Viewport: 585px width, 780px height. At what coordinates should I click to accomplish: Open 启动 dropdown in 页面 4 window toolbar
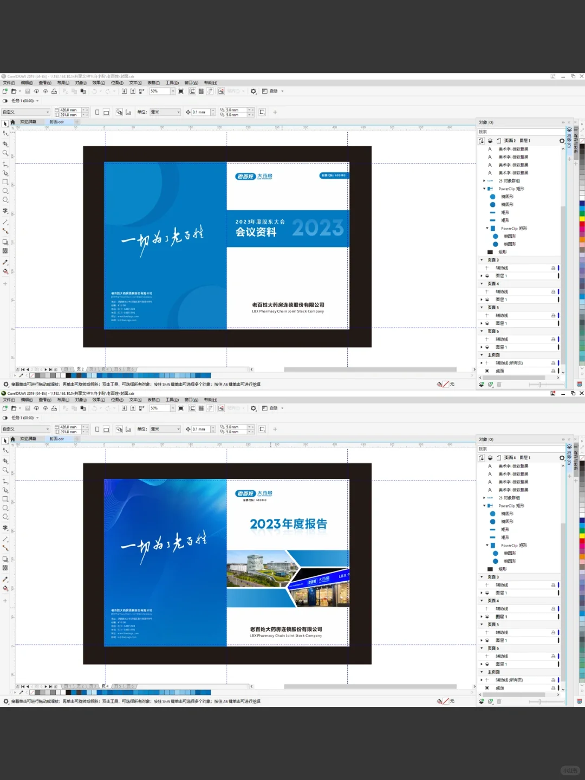[x=282, y=408]
